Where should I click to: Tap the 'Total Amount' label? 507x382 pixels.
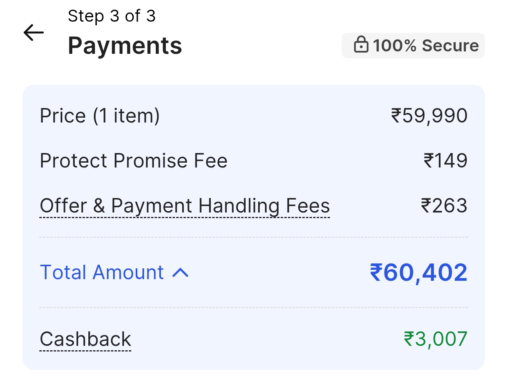102,272
